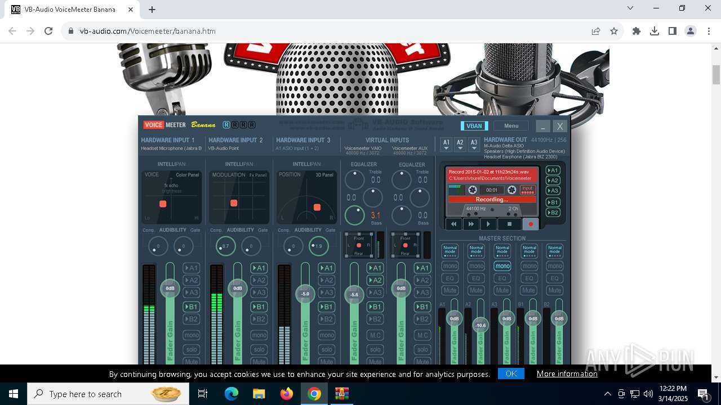Click the taskbar search box
Screen dimensions: 721x405
[x=107, y=394]
